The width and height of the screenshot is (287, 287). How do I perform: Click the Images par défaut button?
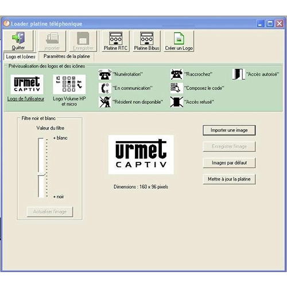click(x=229, y=163)
